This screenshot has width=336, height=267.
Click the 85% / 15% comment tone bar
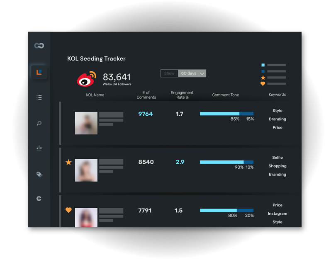[x=227, y=114]
